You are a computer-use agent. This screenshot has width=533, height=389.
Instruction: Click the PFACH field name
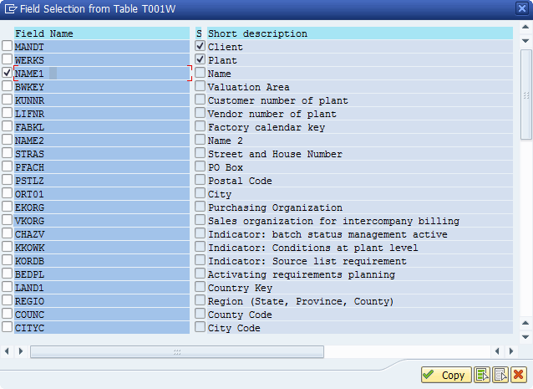pos(29,167)
